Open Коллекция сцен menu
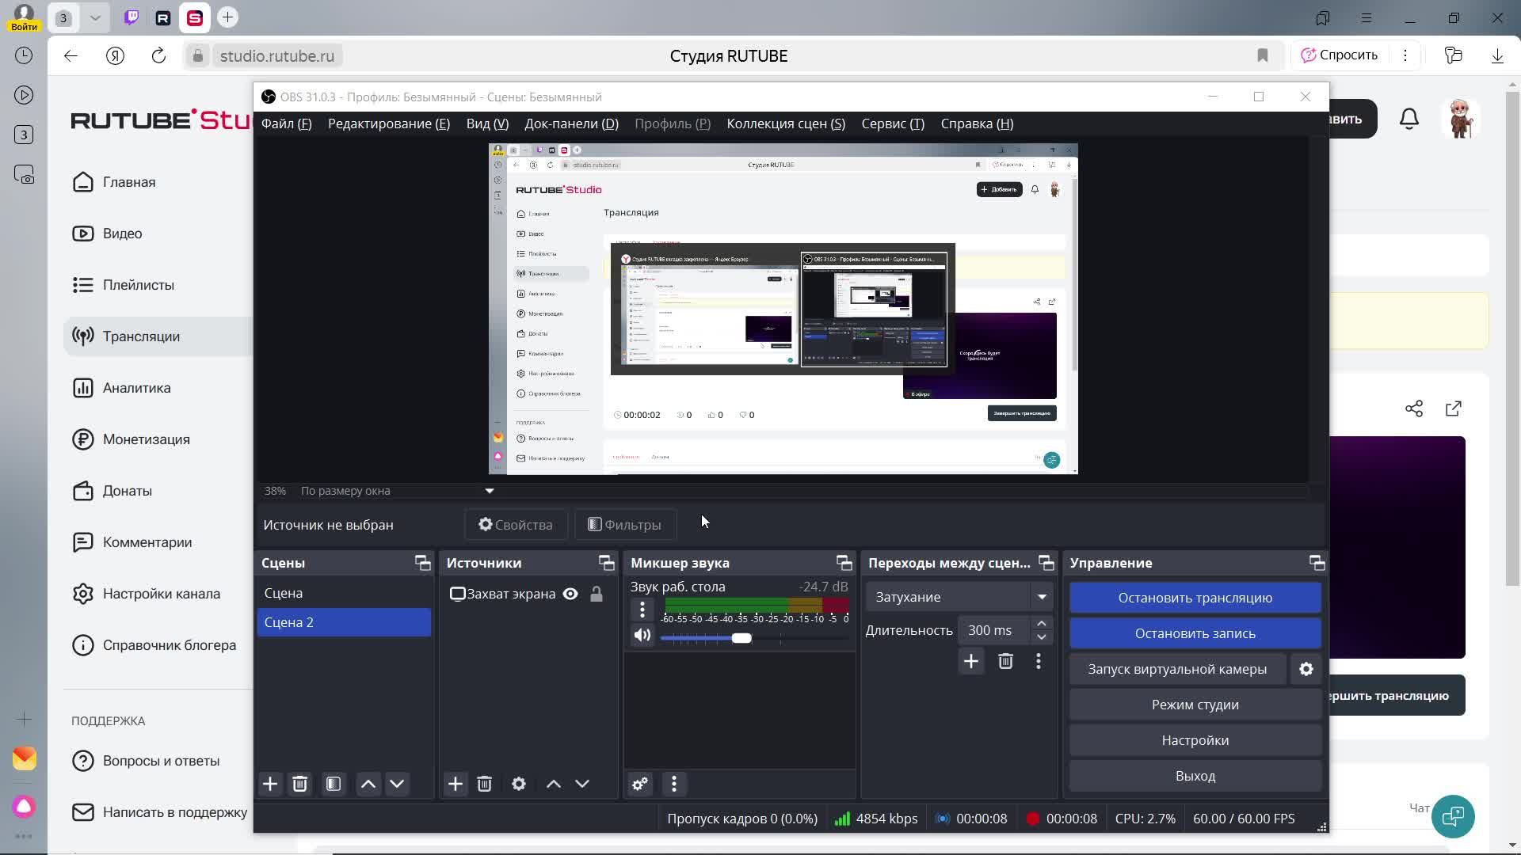1521x855 pixels. [x=786, y=123]
